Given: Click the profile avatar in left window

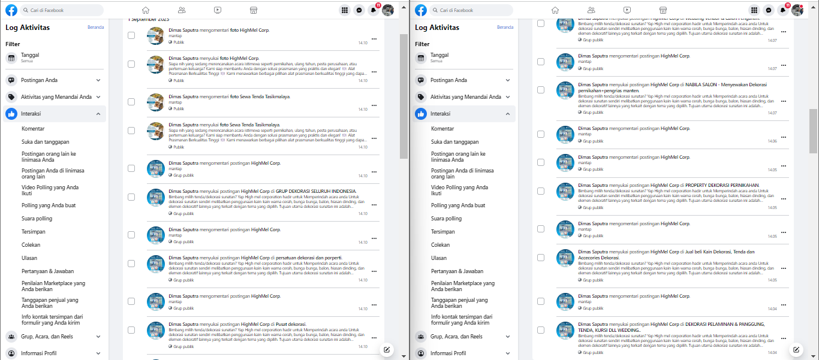Looking at the screenshot, I should 388,10.
